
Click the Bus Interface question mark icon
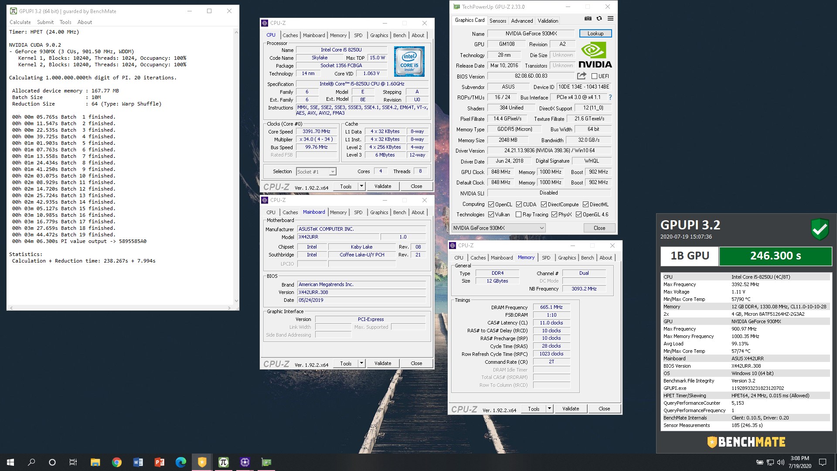click(x=610, y=97)
